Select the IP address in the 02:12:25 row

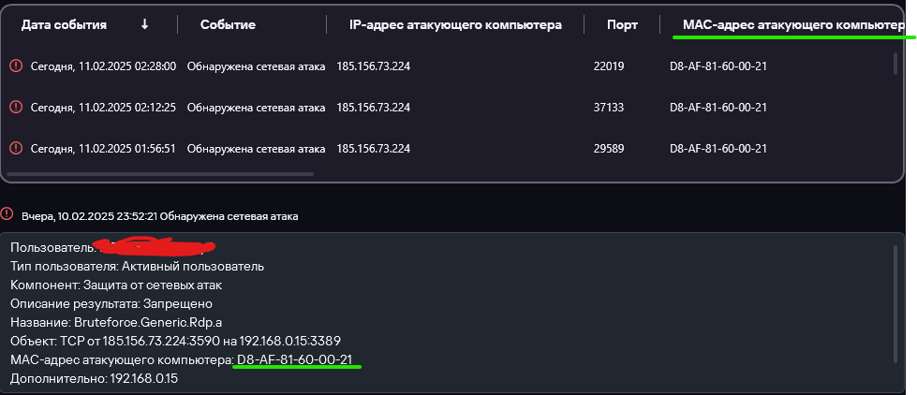click(373, 108)
